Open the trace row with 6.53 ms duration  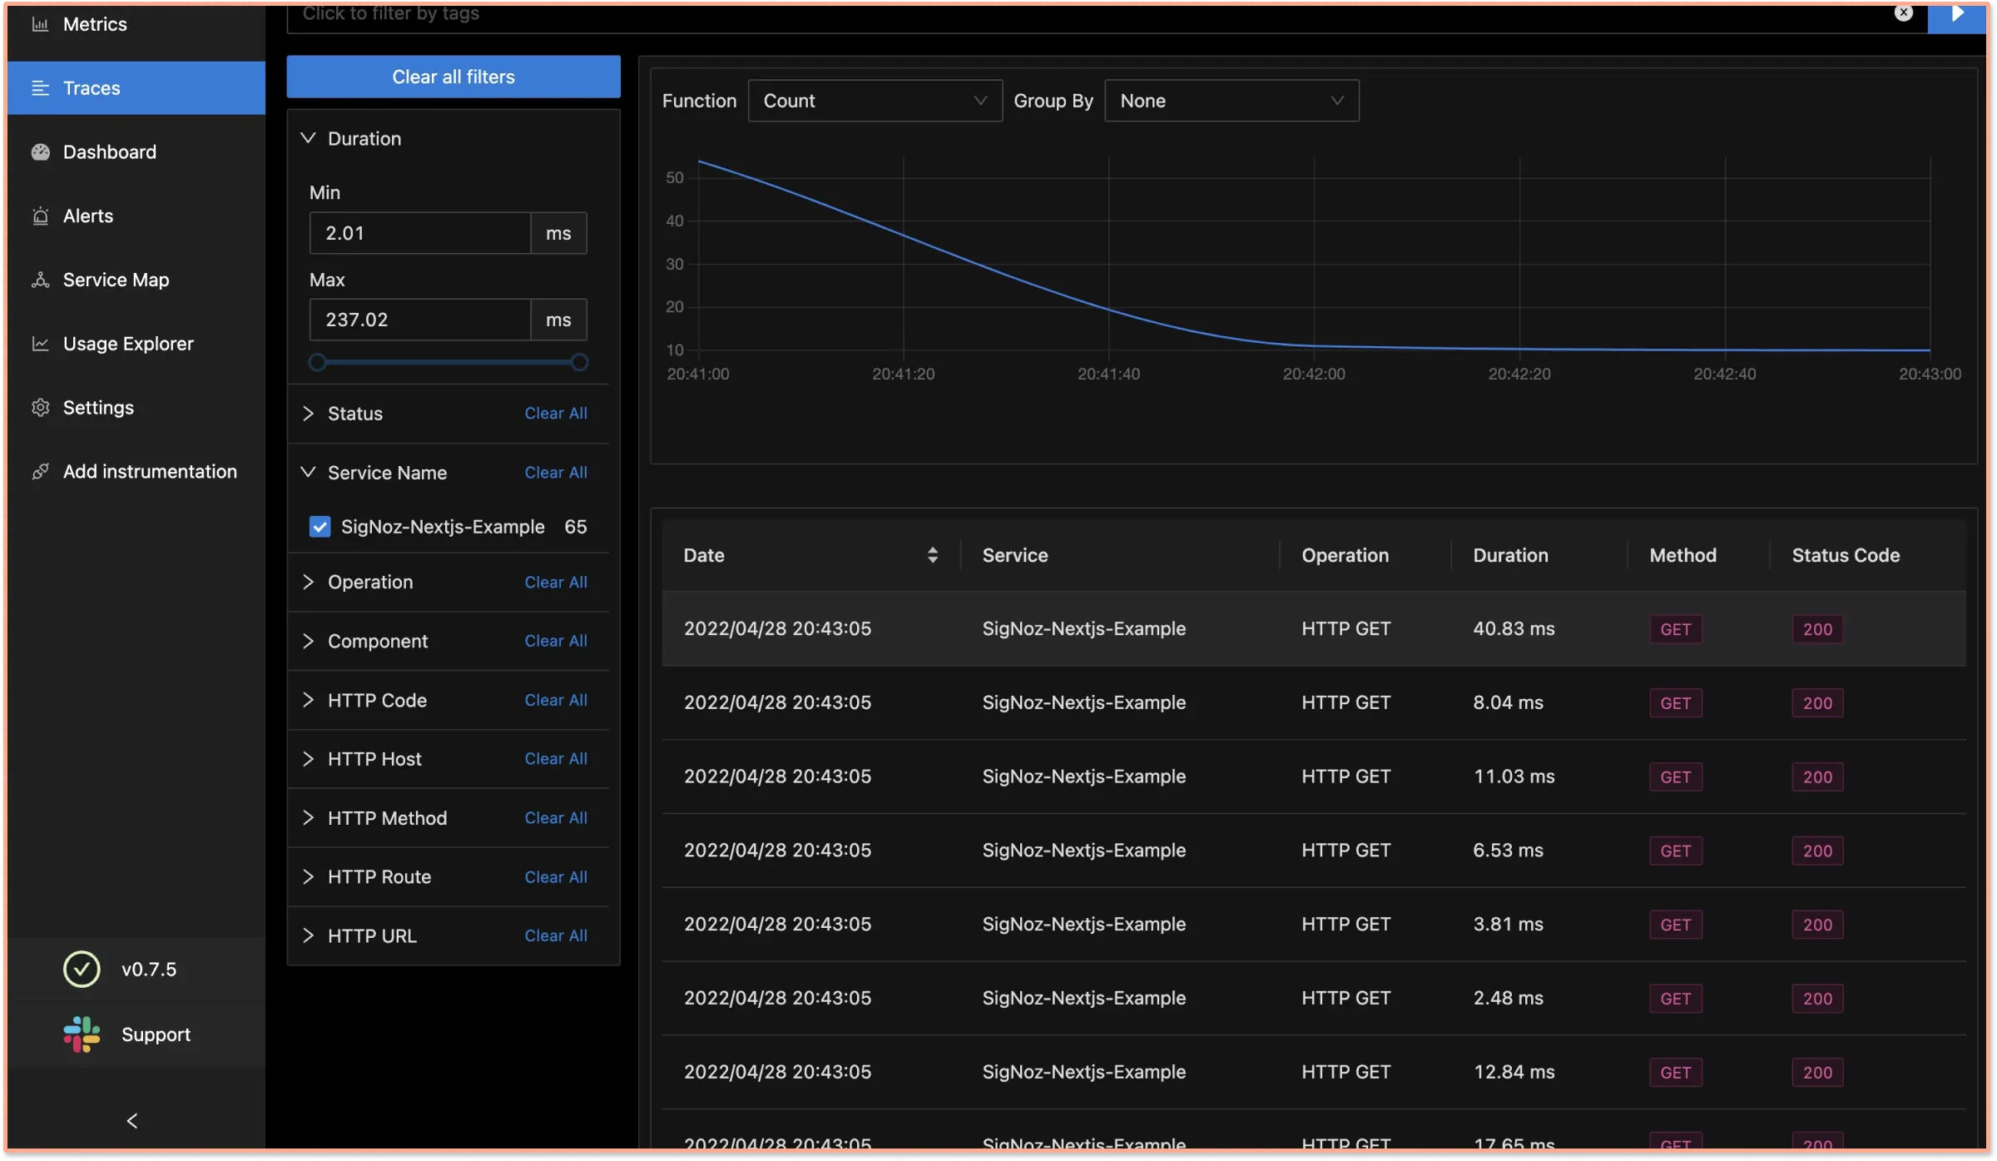[1314, 851]
